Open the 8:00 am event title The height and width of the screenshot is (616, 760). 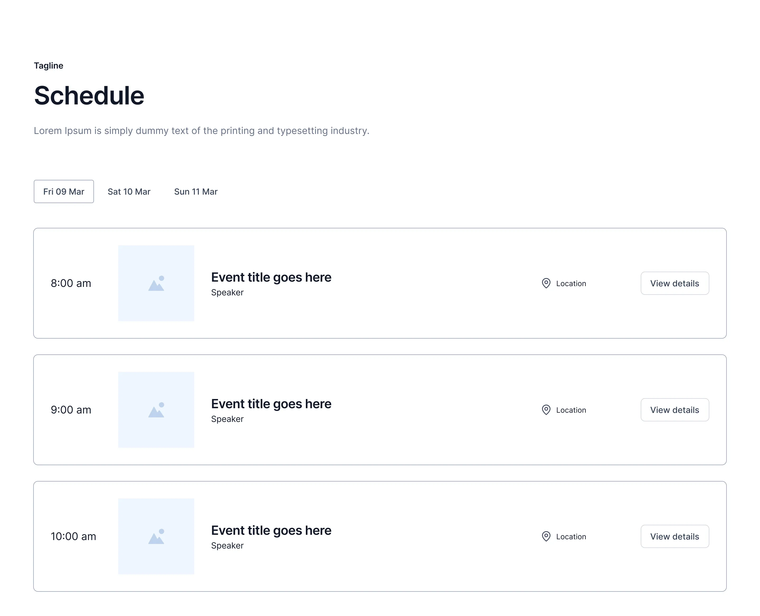tap(271, 277)
